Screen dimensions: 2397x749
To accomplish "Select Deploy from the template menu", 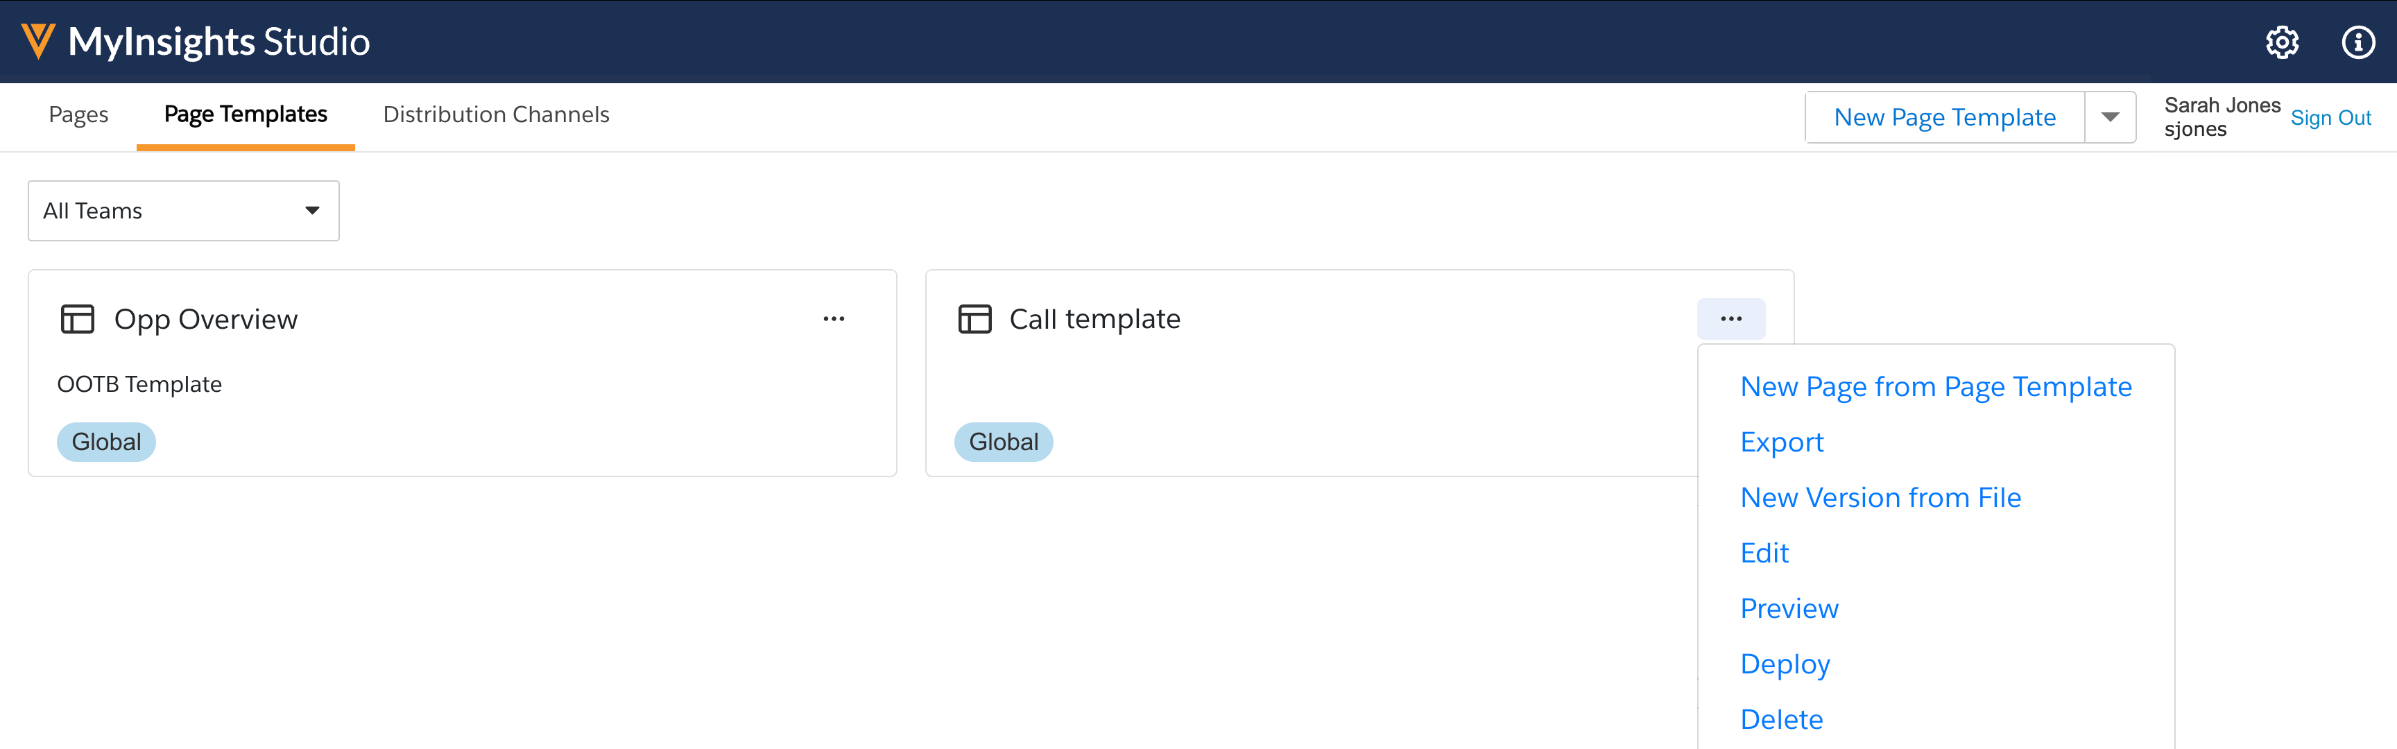I will click(1785, 664).
